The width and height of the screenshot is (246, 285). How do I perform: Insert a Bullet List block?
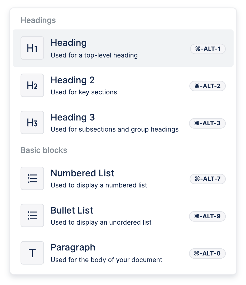(72, 210)
